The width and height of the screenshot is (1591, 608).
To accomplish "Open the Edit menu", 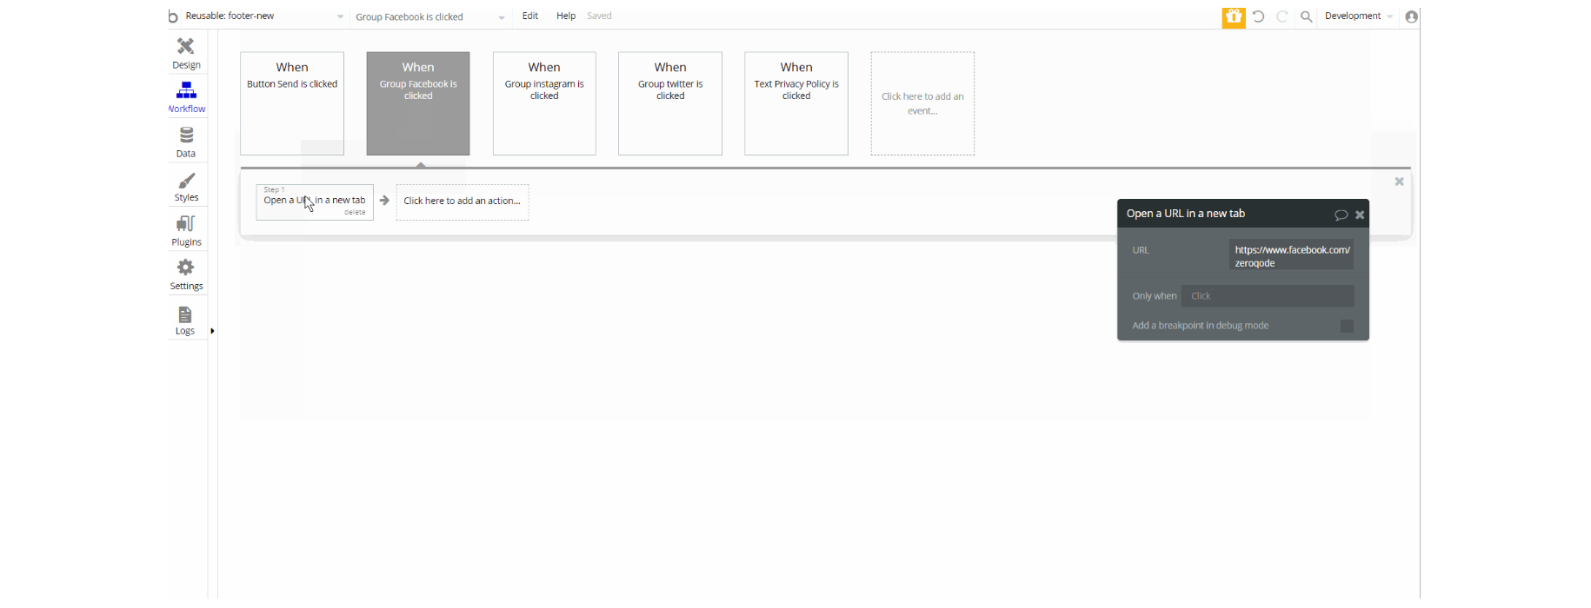I will (x=529, y=17).
